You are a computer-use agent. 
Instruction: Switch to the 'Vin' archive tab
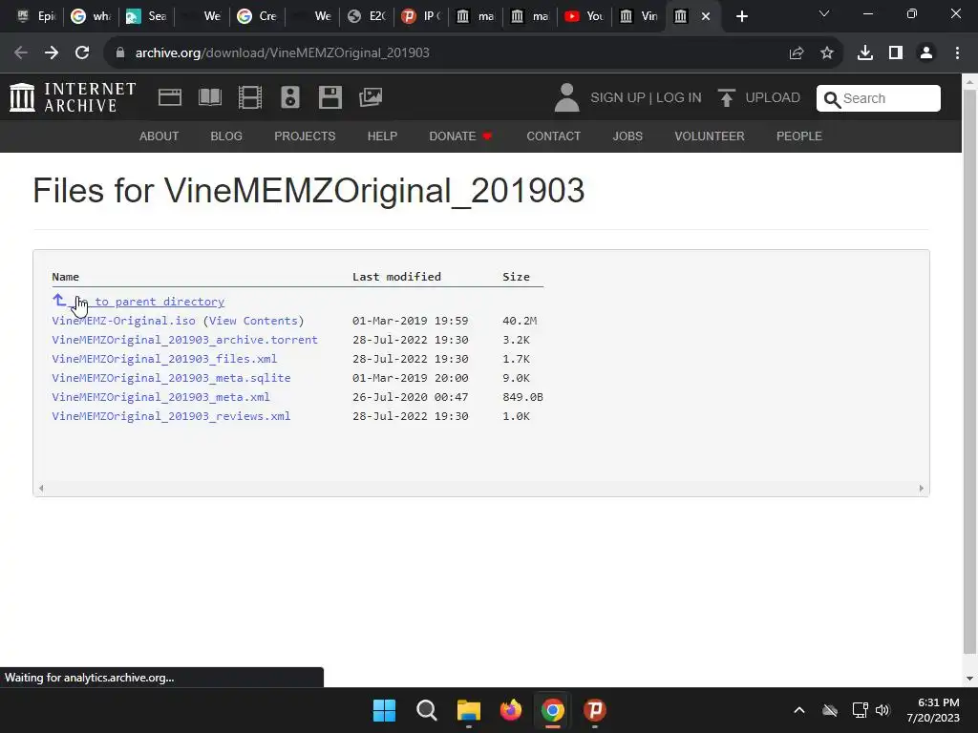pos(639,16)
